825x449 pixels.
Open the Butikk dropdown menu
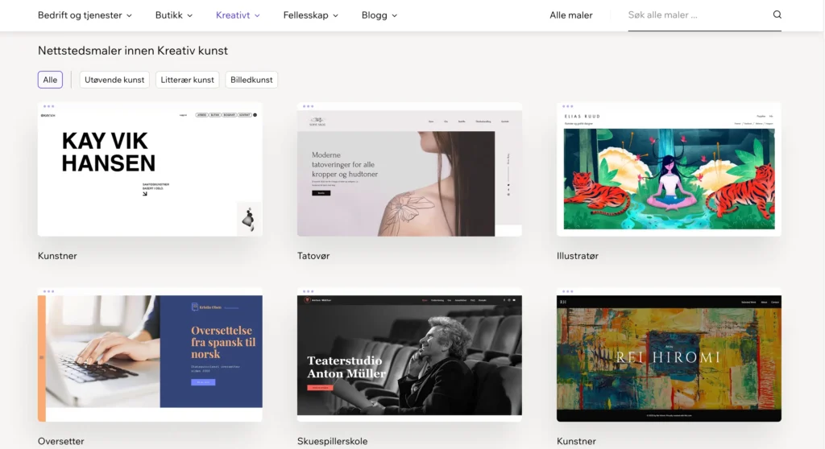pyautogui.click(x=173, y=14)
